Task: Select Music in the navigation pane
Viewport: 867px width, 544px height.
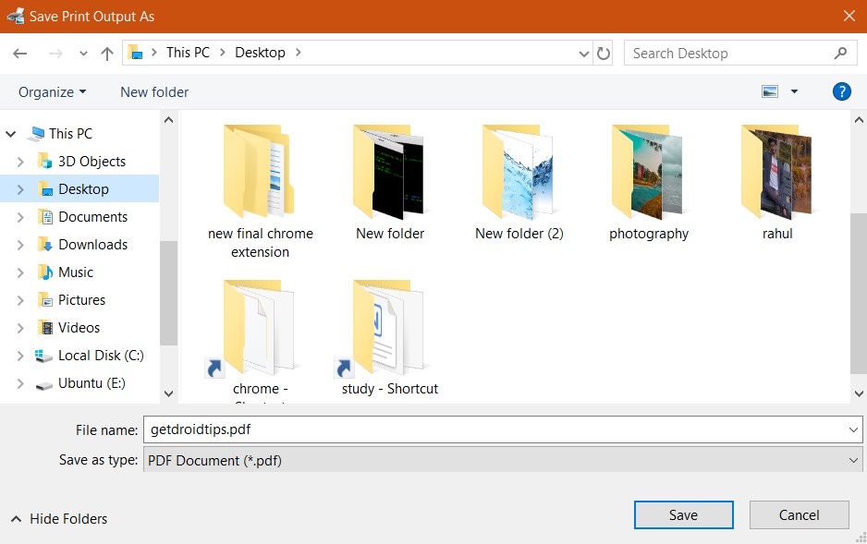Action: (76, 272)
